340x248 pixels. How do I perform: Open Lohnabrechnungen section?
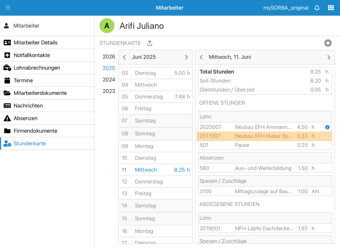(37, 68)
